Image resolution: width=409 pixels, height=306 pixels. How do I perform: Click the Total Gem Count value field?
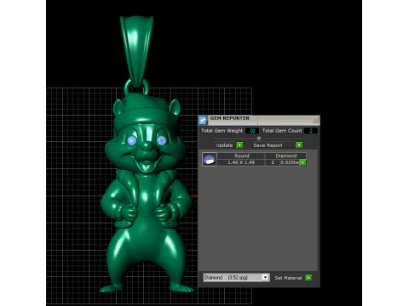(x=311, y=131)
